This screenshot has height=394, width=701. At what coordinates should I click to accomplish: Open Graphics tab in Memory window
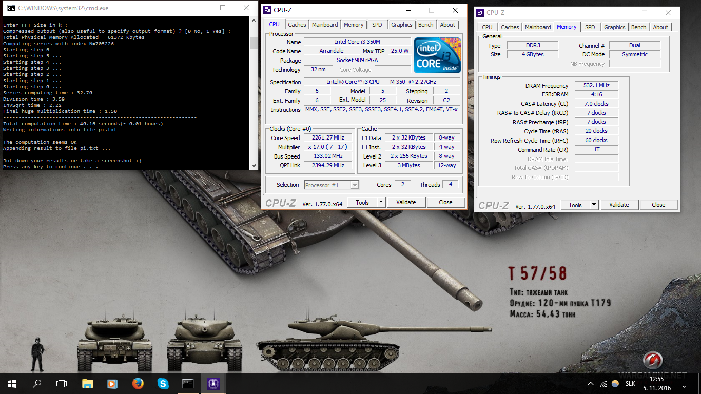[614, 27]
